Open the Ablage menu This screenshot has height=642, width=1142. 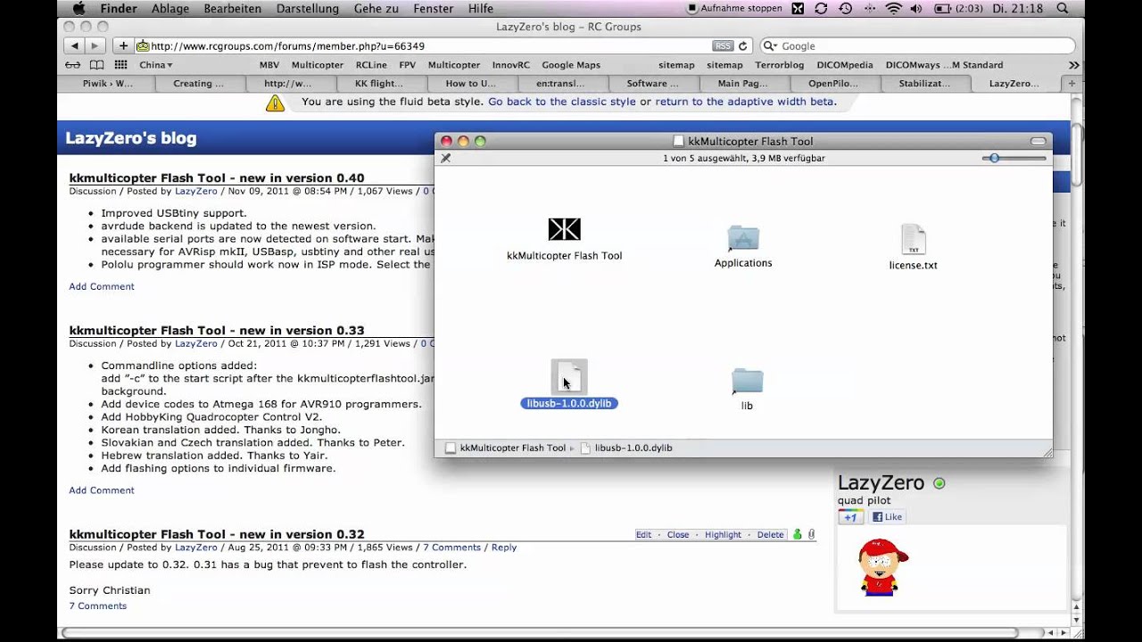pyautogui.click(x=170, y=8)
